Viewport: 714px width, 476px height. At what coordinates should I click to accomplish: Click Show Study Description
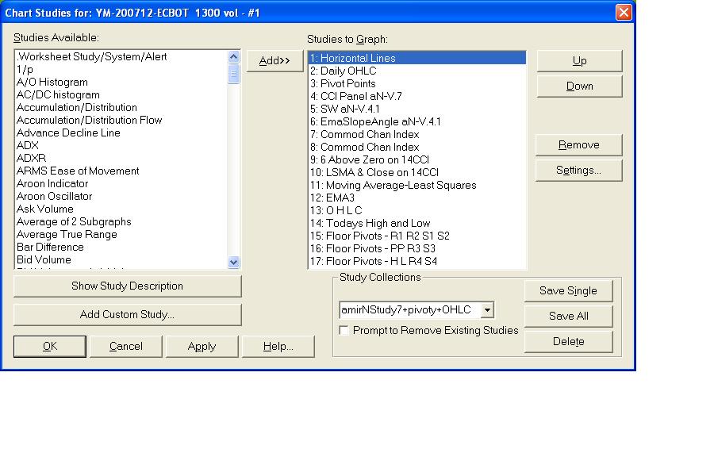(127, 286)
